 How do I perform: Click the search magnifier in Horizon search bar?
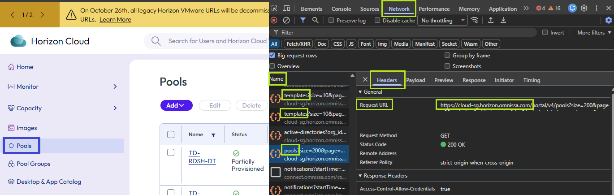[x=156, y=41]
